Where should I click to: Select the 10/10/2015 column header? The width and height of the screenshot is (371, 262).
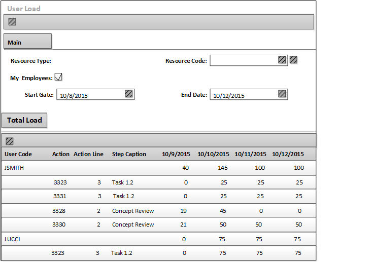(x=213, y=154)
